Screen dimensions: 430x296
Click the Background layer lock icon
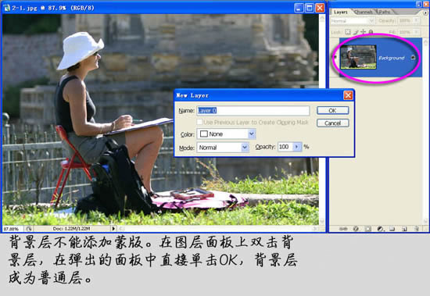pos(414,57)
